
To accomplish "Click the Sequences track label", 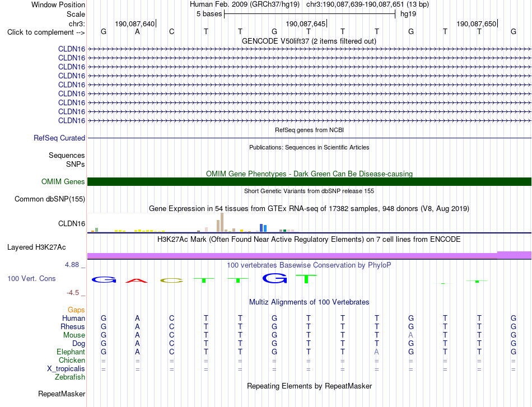I will [67, 155].
